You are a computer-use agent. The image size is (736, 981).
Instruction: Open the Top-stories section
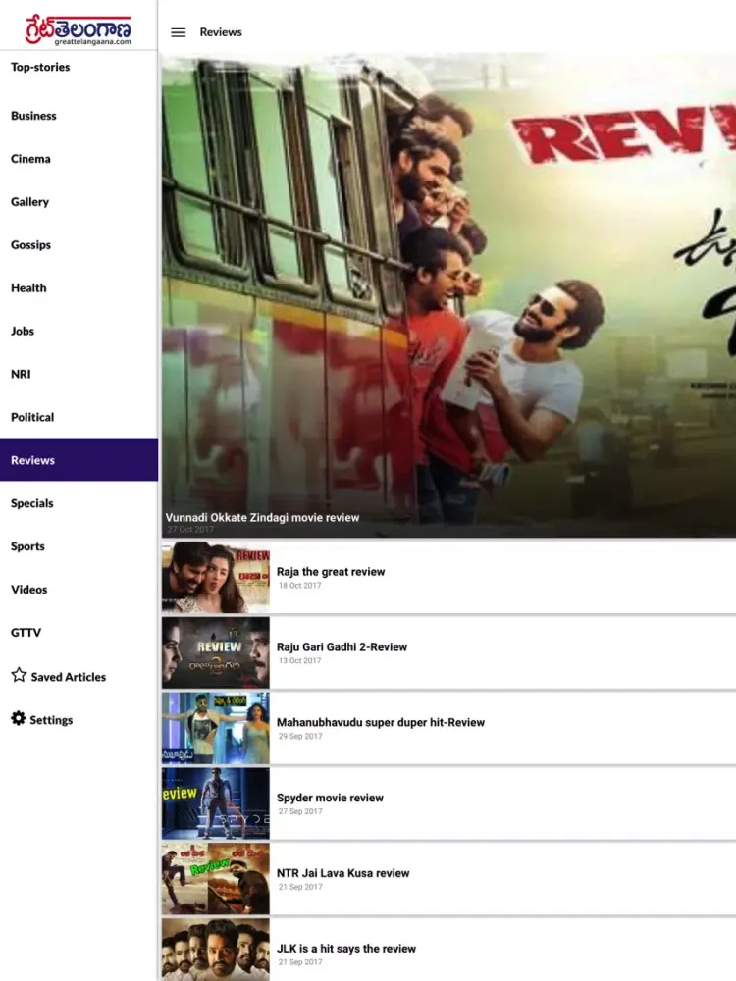click(40, 67)
